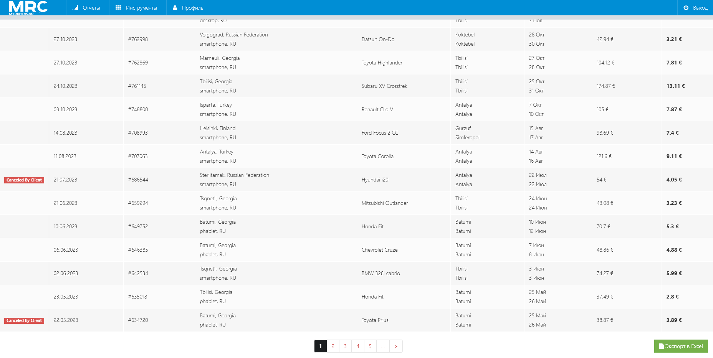Go to pagination page 4

[x=358, y=346]
